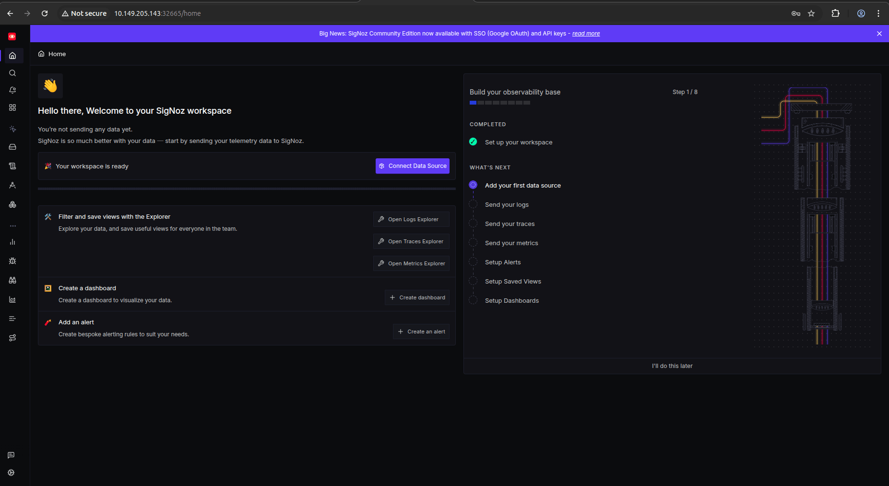Click the Home breadcrumb
Image resolution: width=889 pixels, height=486 pixels.
[x=52, y=54]
